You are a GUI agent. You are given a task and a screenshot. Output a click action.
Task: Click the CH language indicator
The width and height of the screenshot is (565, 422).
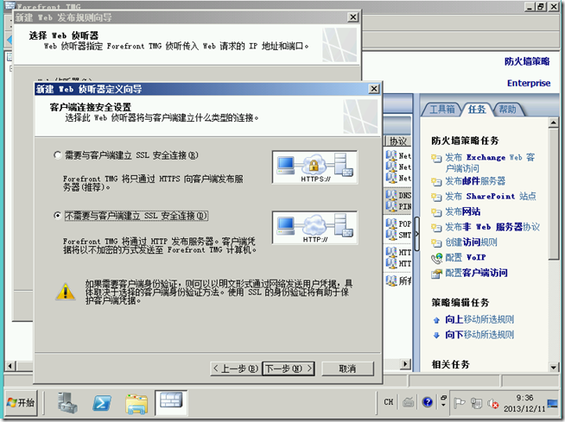[388, 402]
